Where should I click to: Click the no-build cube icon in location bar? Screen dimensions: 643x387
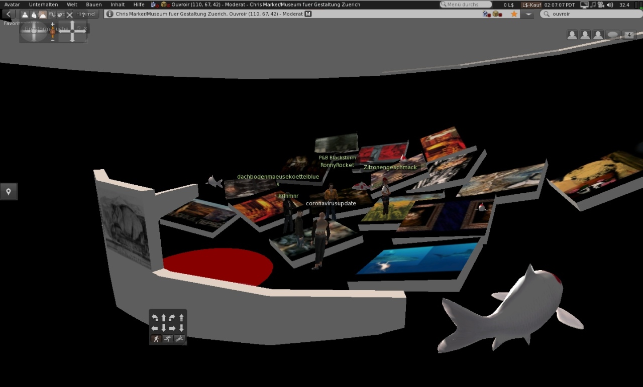pos(497,14)
